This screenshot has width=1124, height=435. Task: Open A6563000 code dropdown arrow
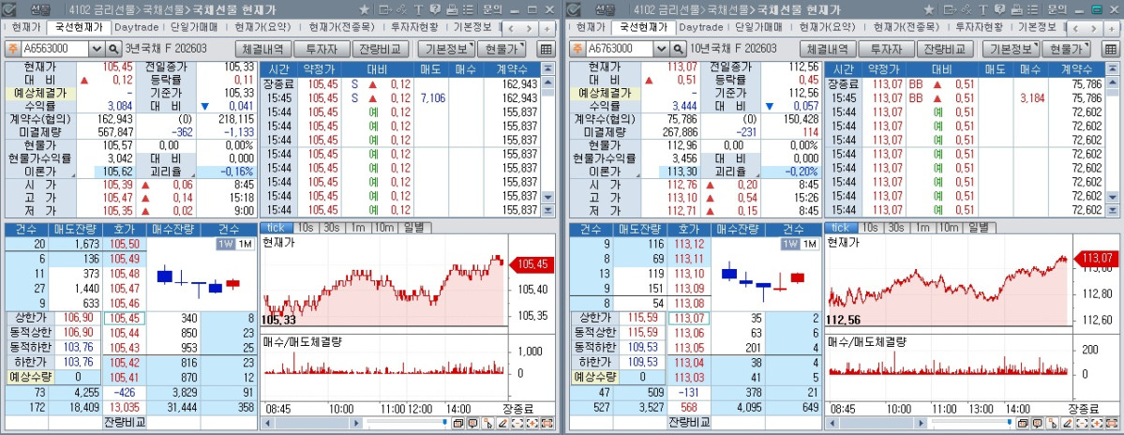coord(97,49)
